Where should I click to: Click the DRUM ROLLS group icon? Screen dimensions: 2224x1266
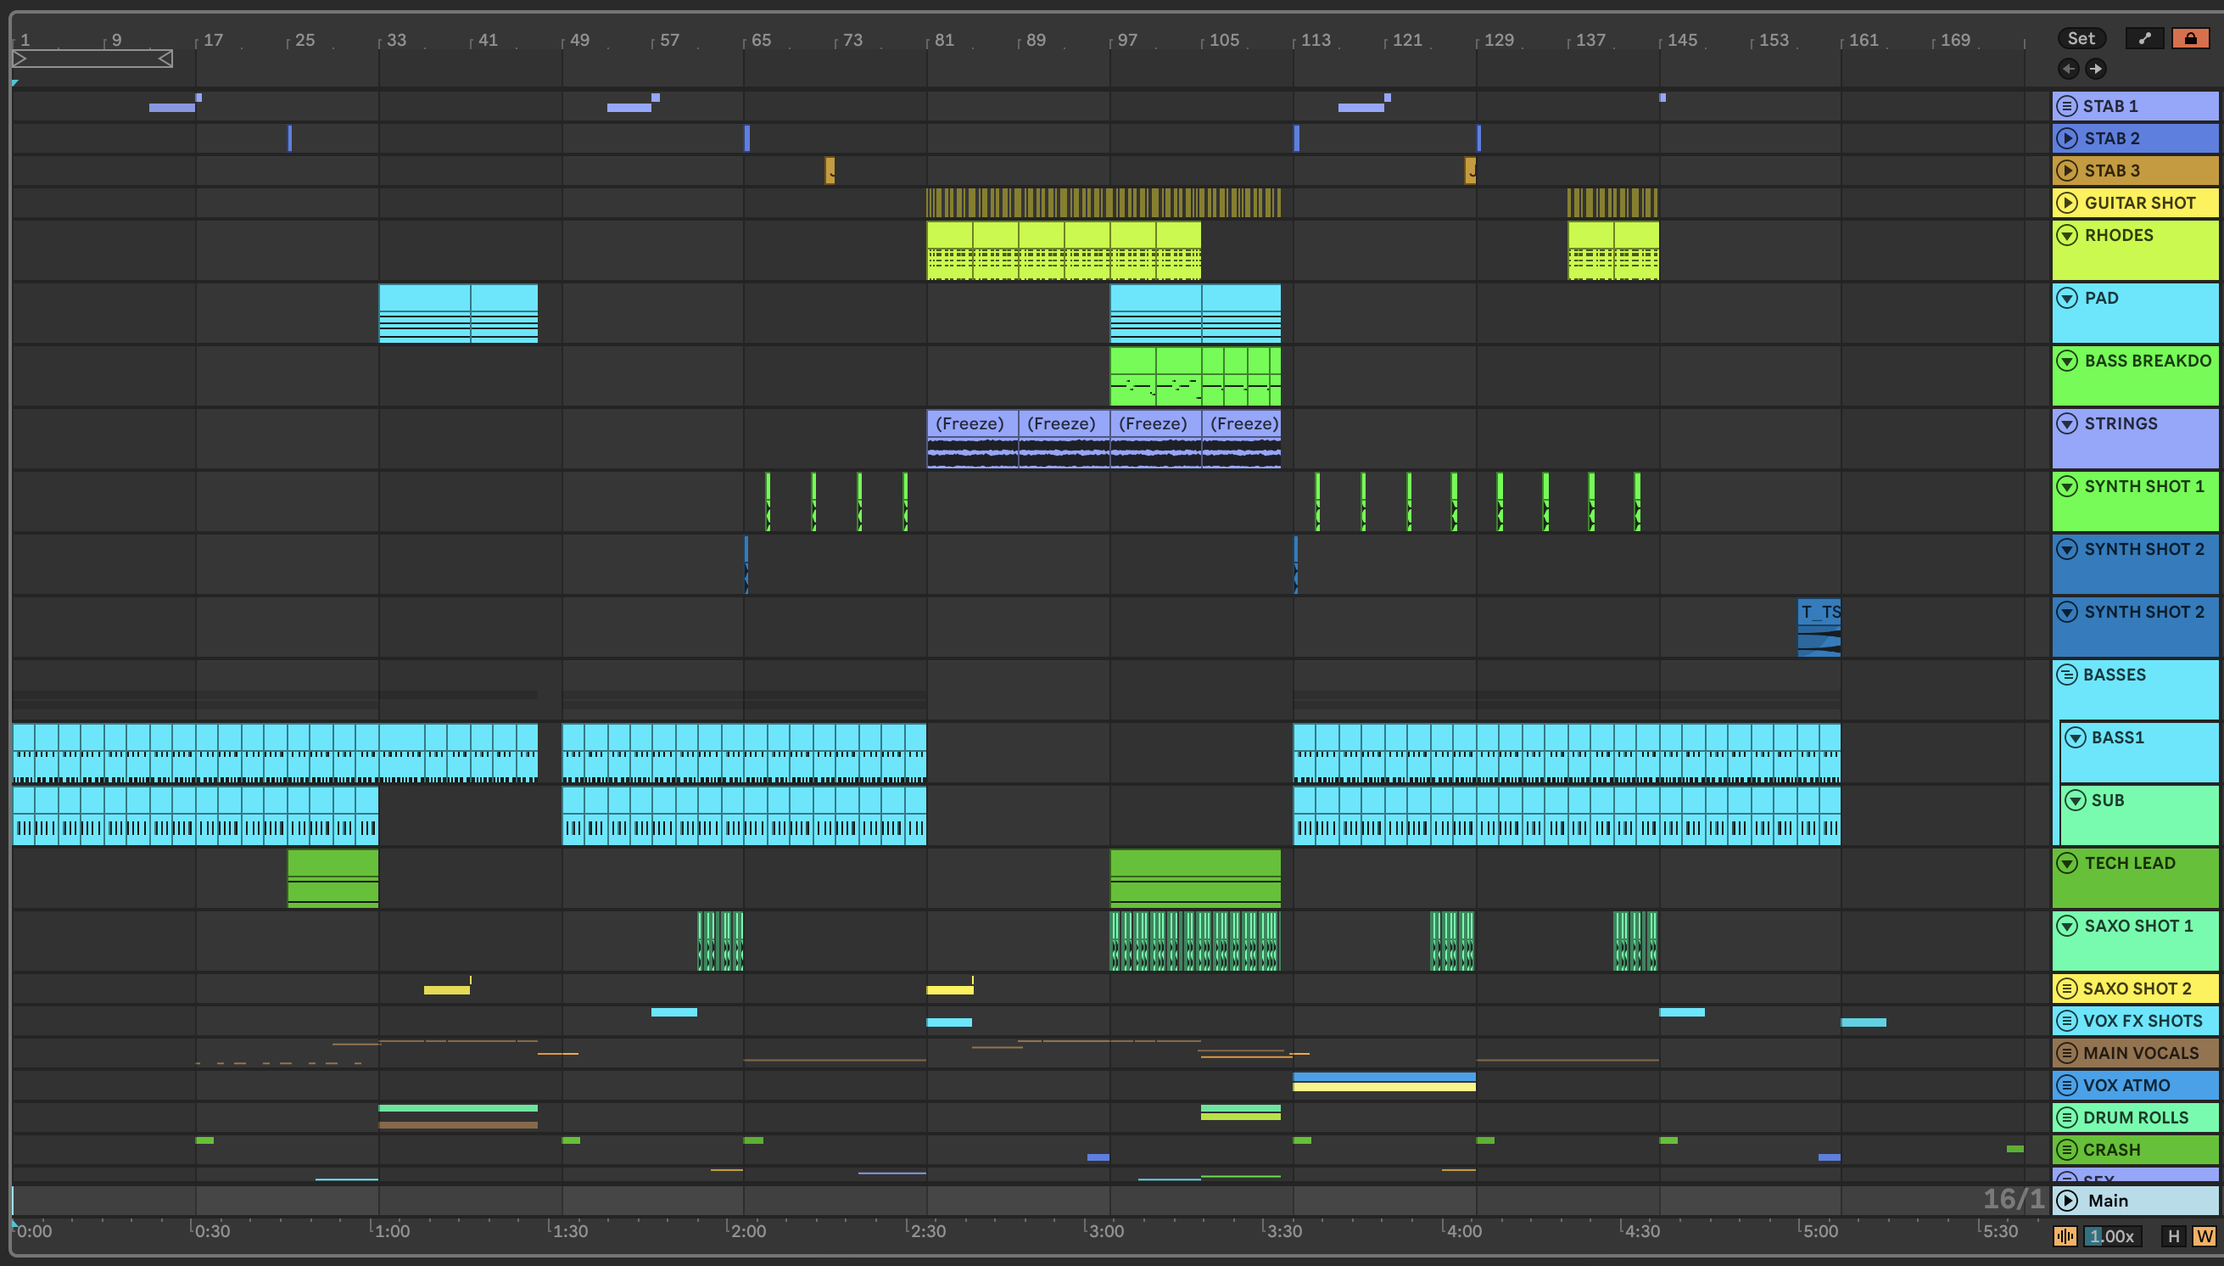click(x=2067, y=1118)
